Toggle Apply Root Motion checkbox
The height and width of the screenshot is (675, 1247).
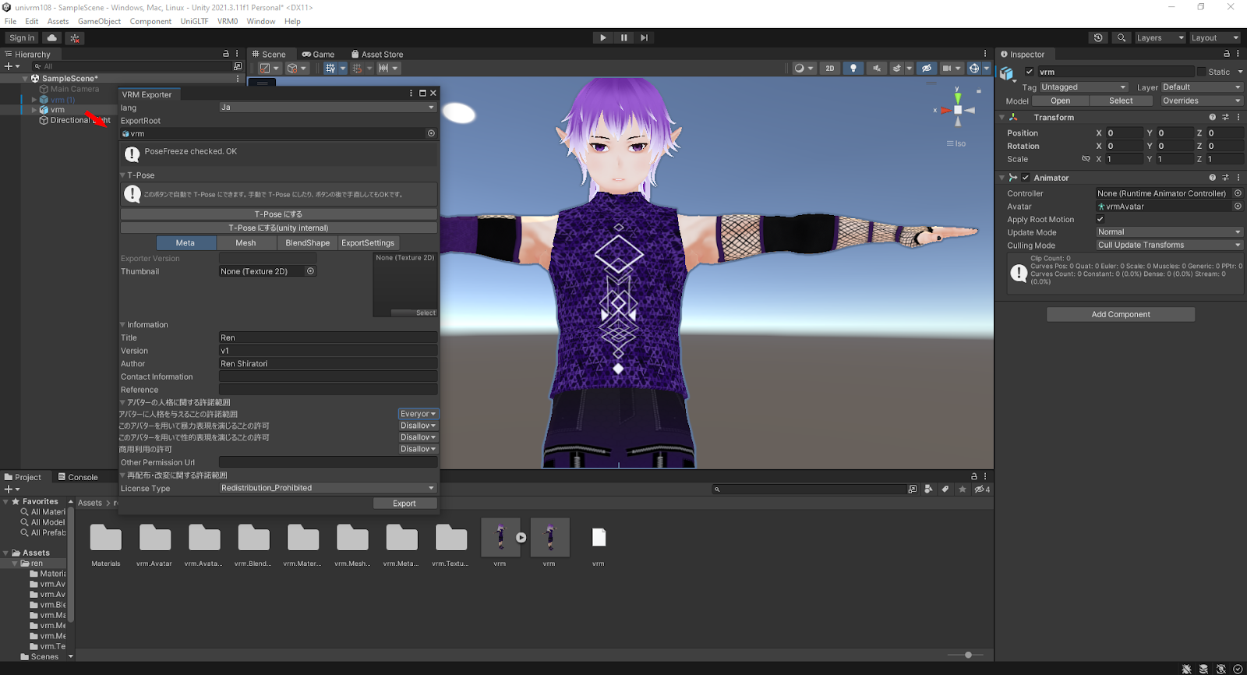(1100, 219)
